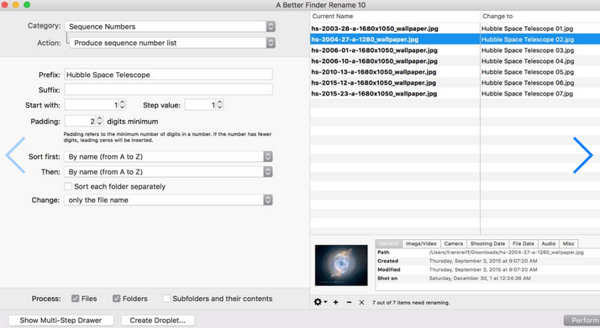Switch to the Camera tab

coord(454,243)
